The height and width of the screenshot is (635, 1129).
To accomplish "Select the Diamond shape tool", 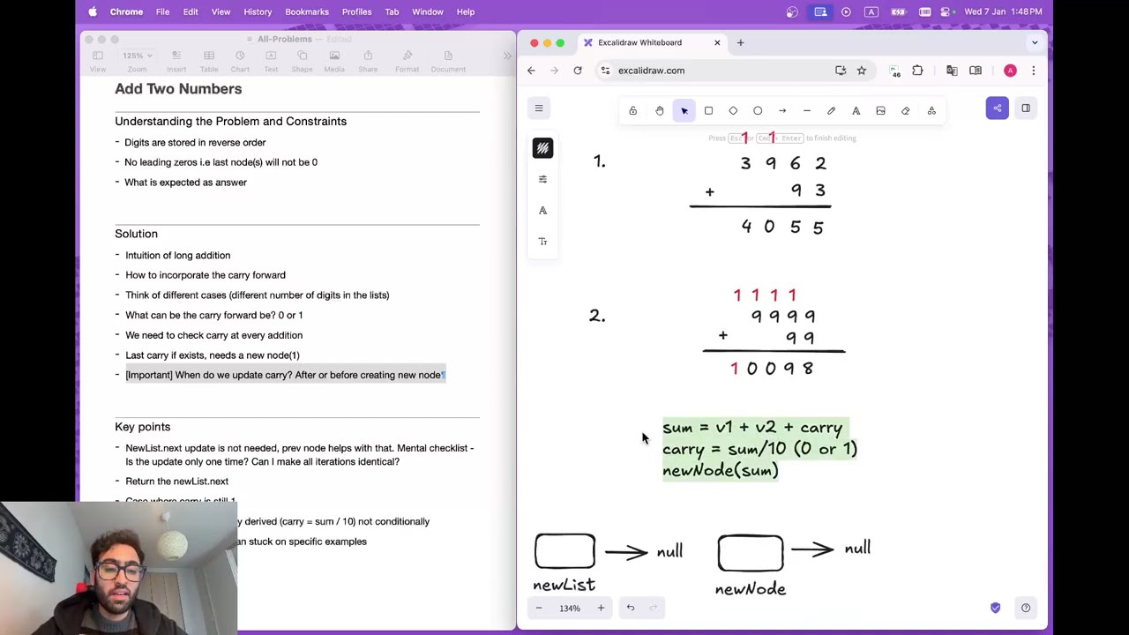I will pos(733,111).
